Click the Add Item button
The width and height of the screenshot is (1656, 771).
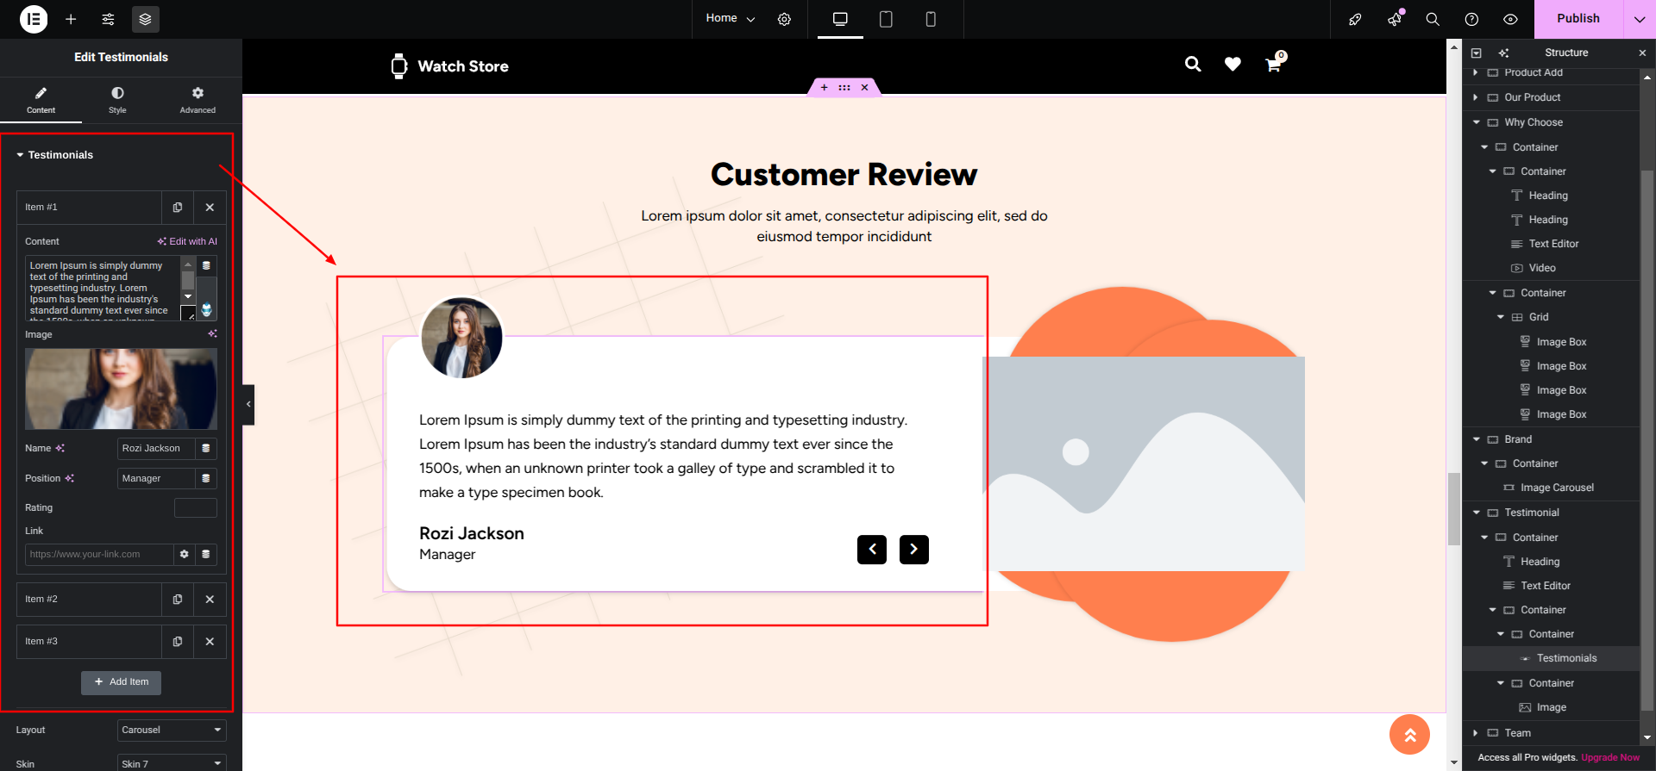tap(121, 682)
